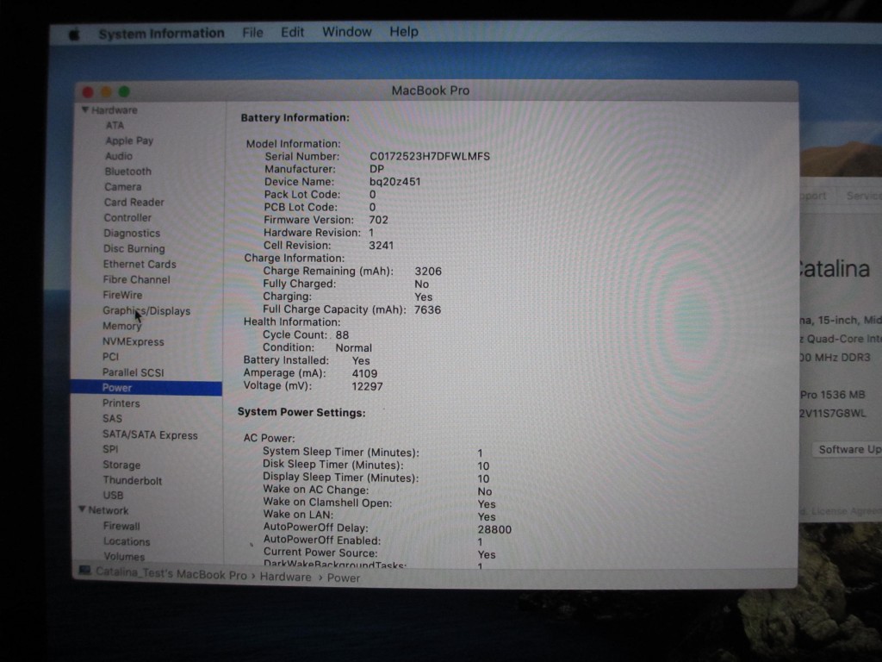The width and height of the screenshot is (882, 662).
Task: Click the Hardware category label
Action: (x=115, y=110)
